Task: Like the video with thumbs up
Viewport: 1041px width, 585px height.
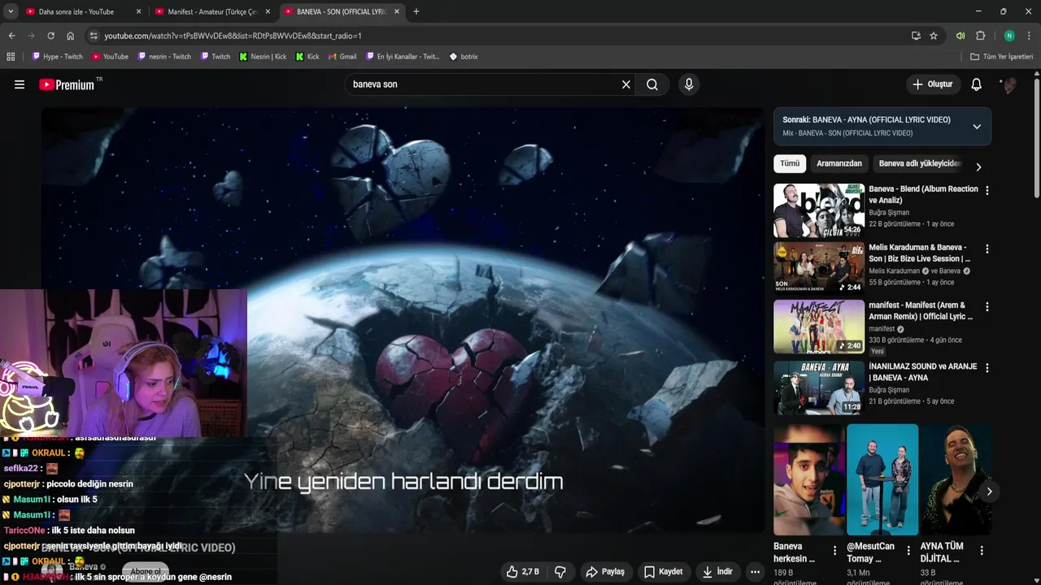Action: 522,572
